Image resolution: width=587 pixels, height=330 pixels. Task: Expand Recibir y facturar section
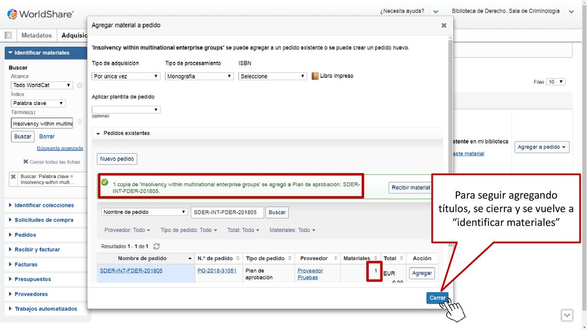pos(34,250)
